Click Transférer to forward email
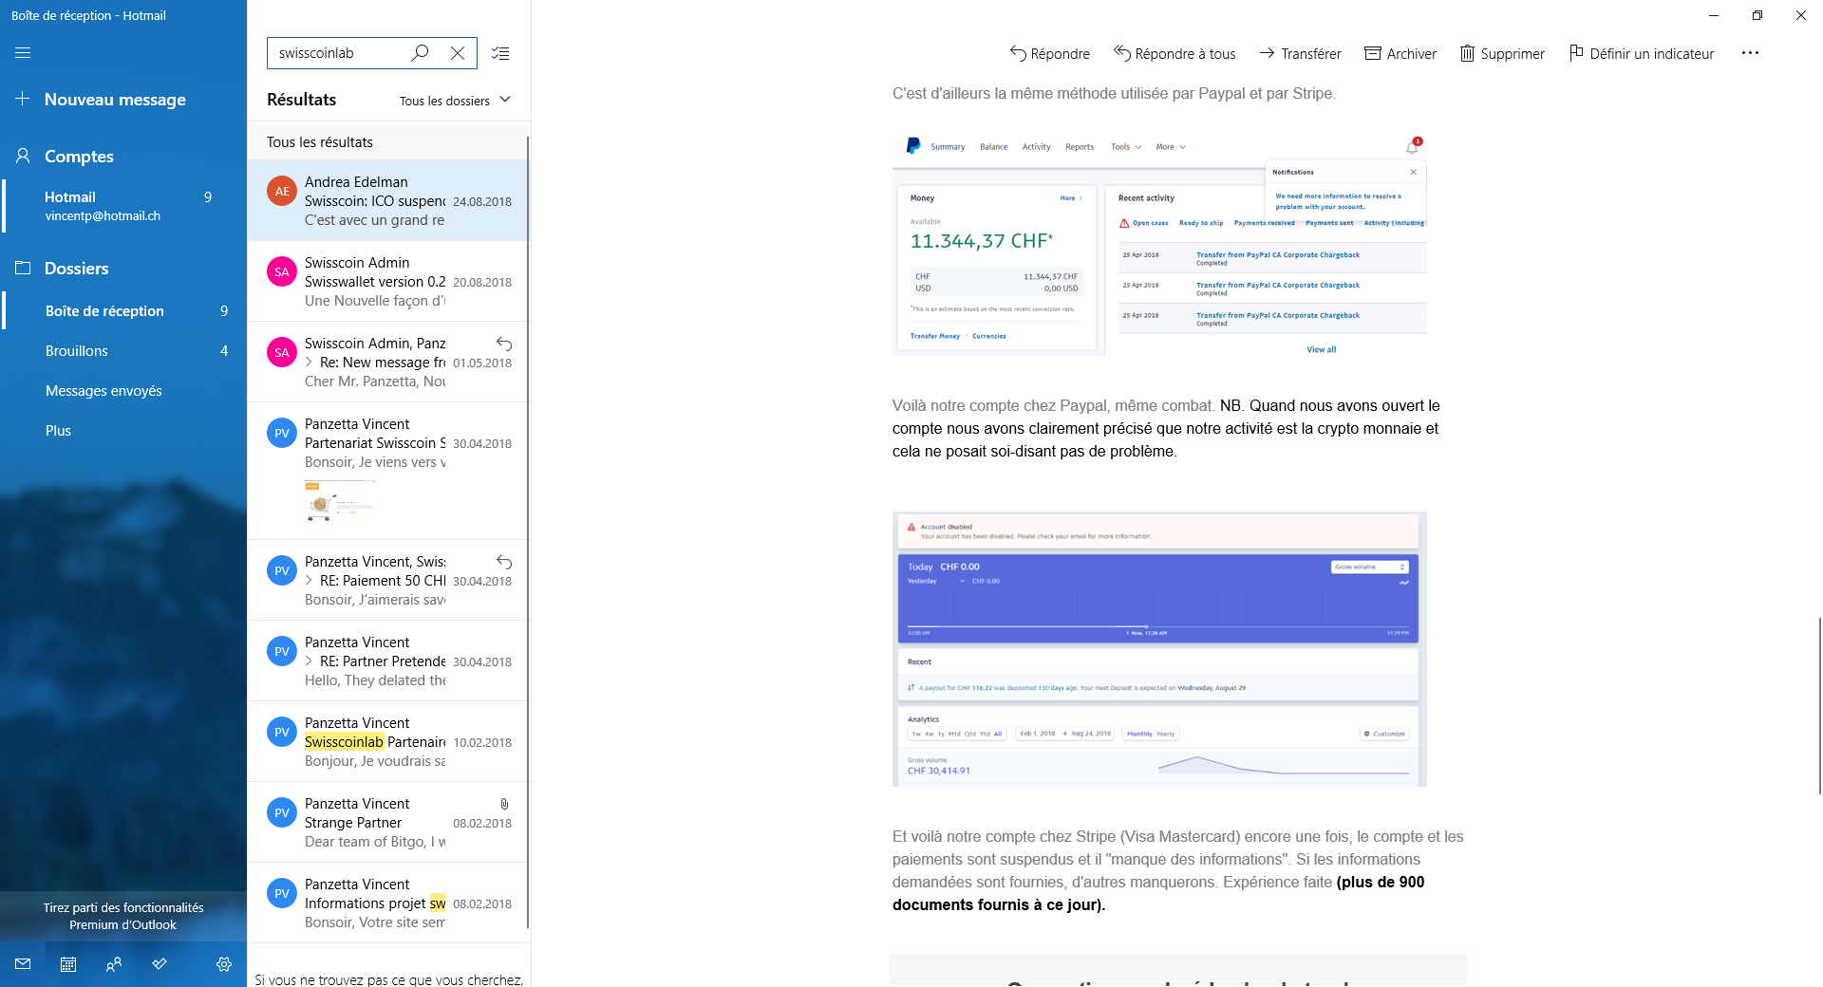The height and width of the screenshot is (987, 1823). 1300,53
